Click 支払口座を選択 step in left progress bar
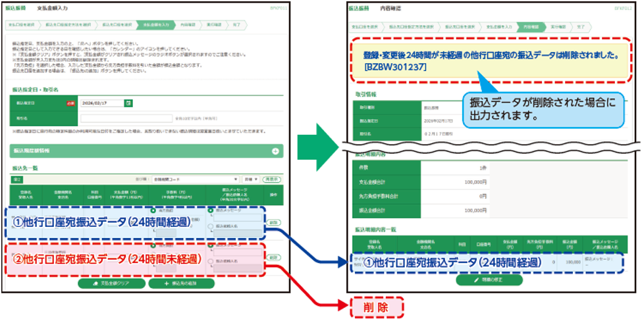The image size is (642, 319). (x=22, y=24)
